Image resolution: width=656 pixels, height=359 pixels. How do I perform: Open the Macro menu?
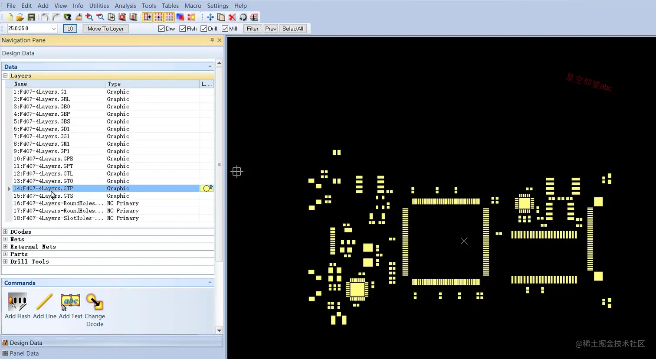tap(193, 6)
